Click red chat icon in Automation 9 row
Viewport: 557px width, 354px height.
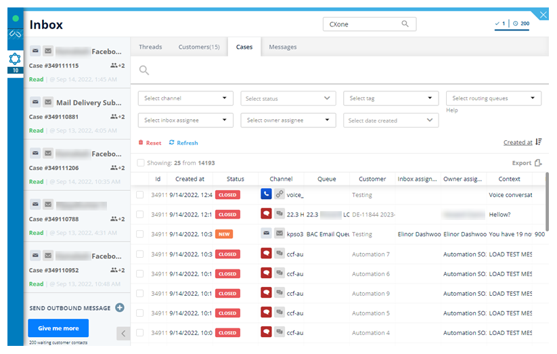266,292
